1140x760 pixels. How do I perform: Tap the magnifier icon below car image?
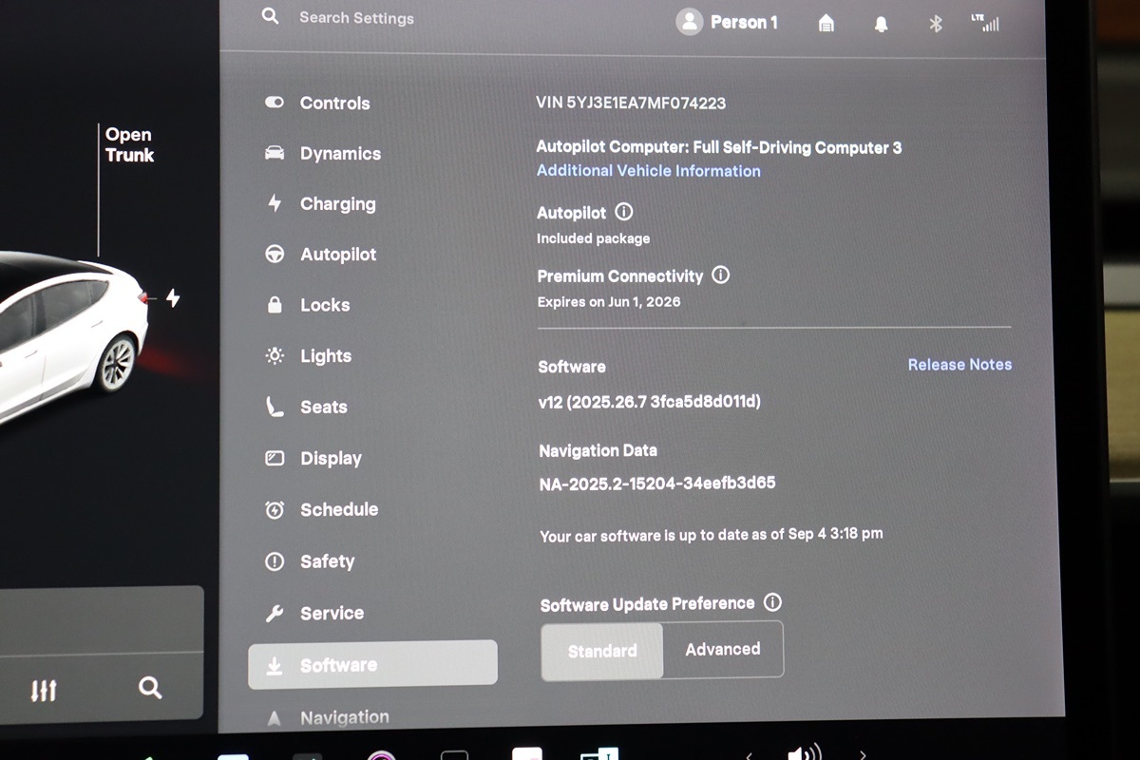(150, 688)
